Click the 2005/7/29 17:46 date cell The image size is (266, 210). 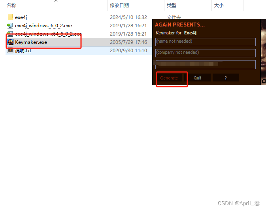(x=128, y=42)
